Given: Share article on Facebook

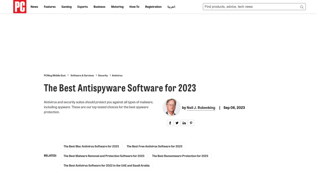Looking at the screenshot, I should click(x=170, y=123).
